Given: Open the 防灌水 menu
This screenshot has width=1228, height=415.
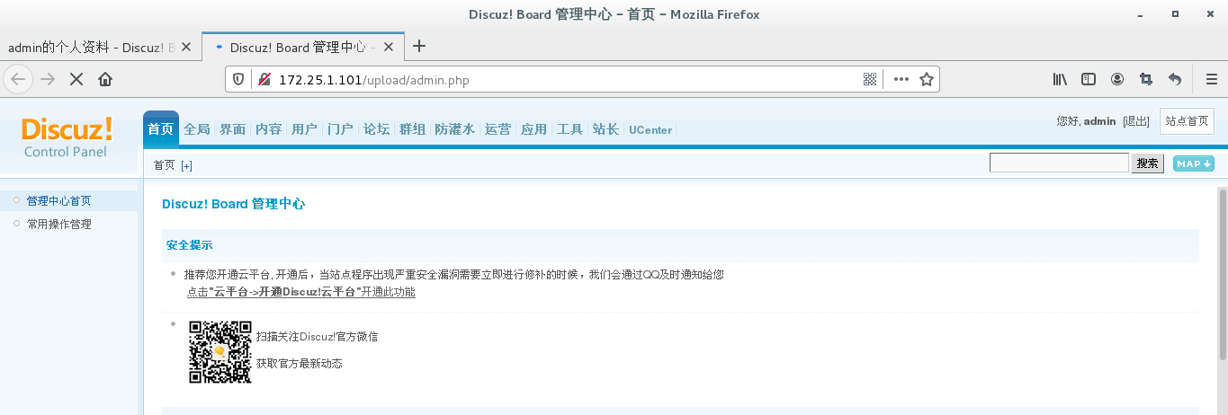Looking at the screenshot, I should [454, 129].
